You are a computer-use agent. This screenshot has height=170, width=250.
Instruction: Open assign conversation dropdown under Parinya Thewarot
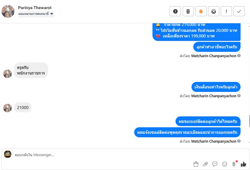36,14
